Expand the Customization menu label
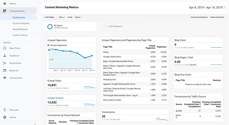Image resolution: width=229 pixels, height=125 pixels. pyautogui.click(x=17, y=11)
